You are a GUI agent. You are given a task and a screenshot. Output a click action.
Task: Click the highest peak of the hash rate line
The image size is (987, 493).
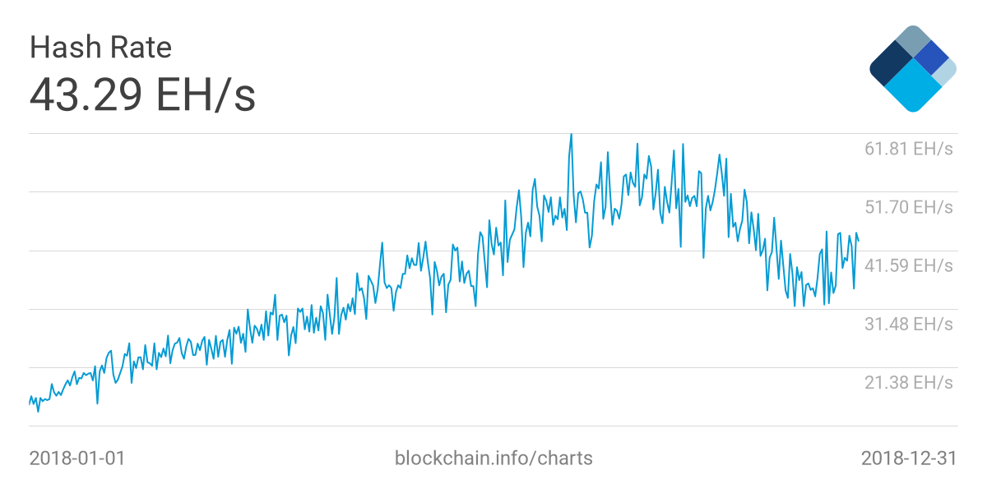pos(571,135)
